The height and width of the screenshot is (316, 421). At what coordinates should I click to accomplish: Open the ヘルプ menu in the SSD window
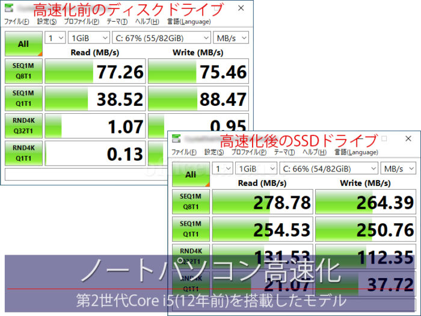point(315,152)
